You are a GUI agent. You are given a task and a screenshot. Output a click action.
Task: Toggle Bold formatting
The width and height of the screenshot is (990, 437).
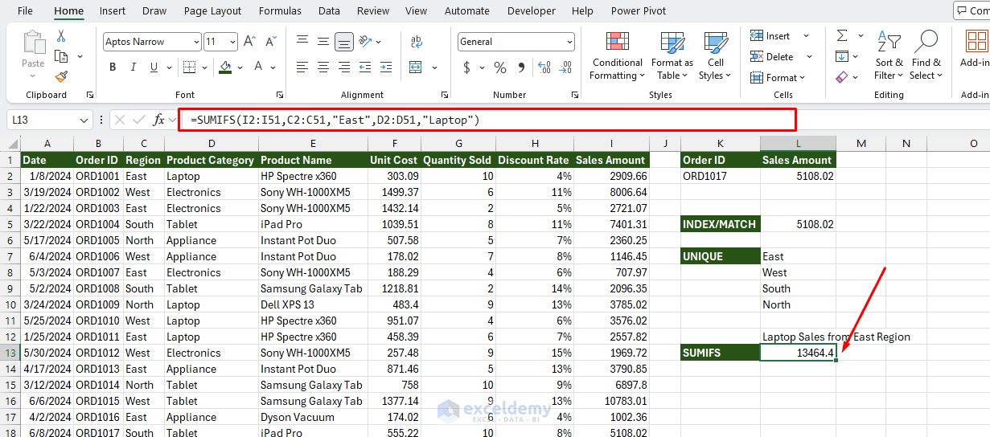tap(113, 67)
